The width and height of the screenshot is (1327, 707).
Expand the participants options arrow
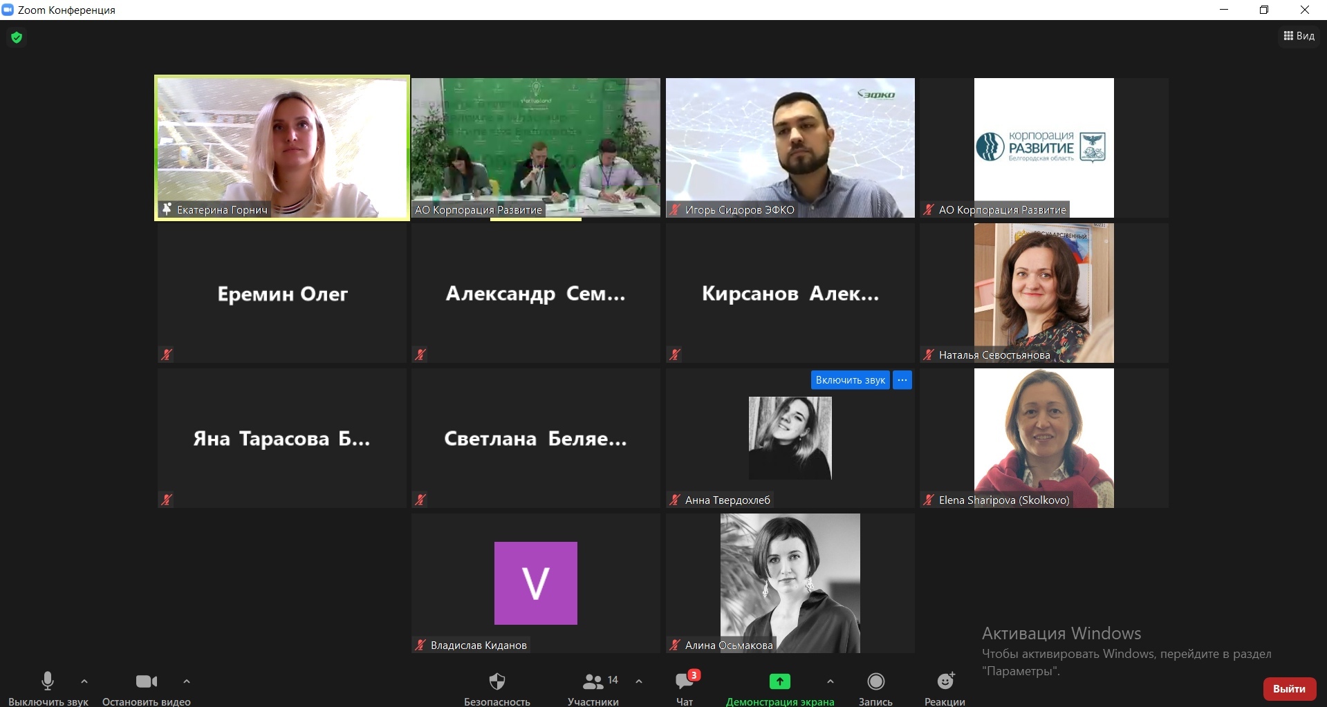639,681
